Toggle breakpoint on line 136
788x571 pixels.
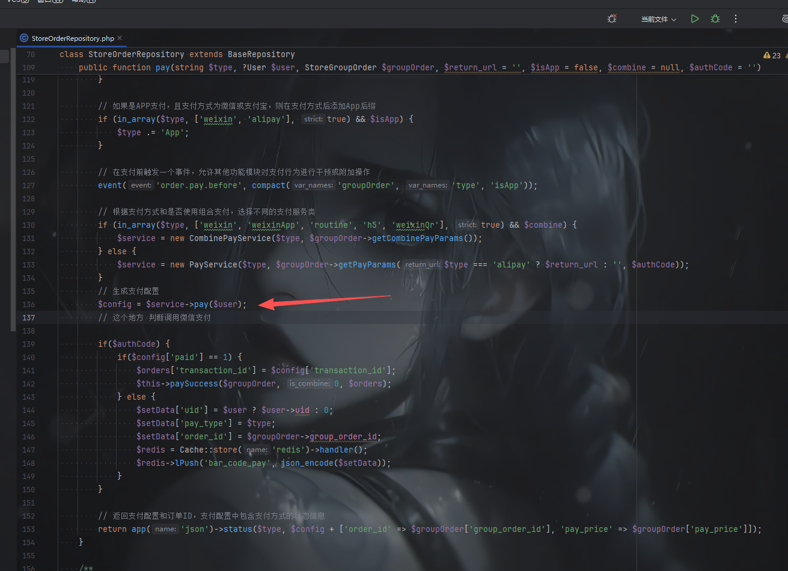[29, 304]
